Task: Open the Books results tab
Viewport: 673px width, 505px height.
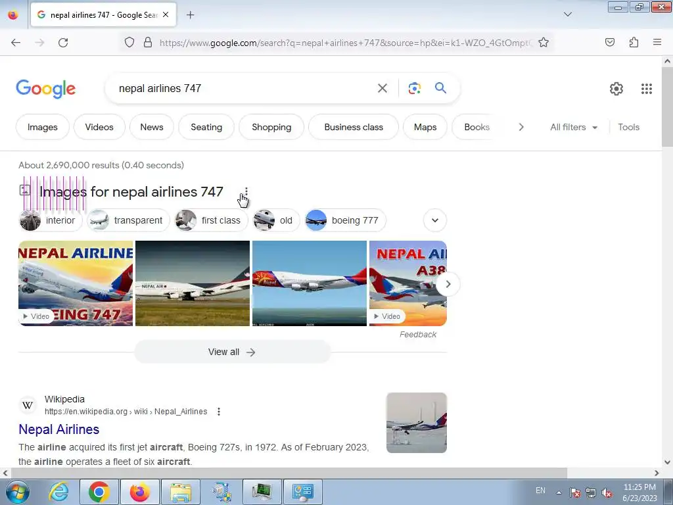Action: [476, 127]
